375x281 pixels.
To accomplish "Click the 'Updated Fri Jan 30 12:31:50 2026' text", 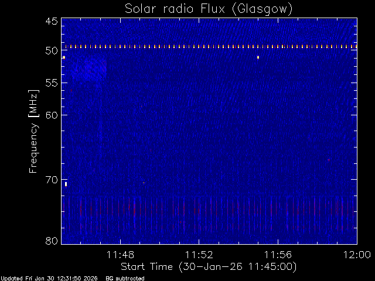I will pyautogui.click(x=49, y=279).
